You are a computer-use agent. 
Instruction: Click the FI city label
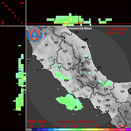point(45,34)
